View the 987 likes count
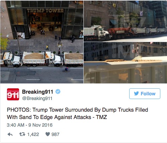Screen dimensions: 167x143 [55, 134]
